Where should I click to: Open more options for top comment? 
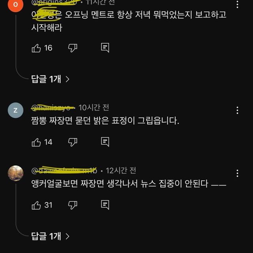[237, 4]
